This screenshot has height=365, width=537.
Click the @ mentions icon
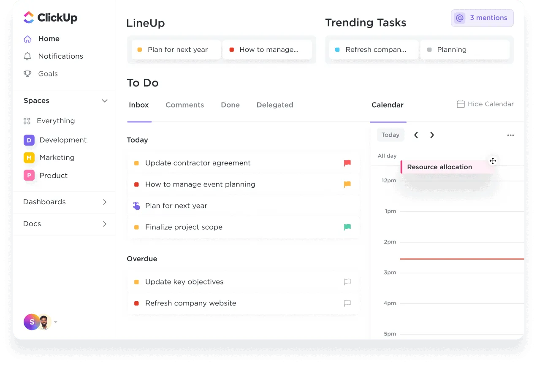pos(460,18)
